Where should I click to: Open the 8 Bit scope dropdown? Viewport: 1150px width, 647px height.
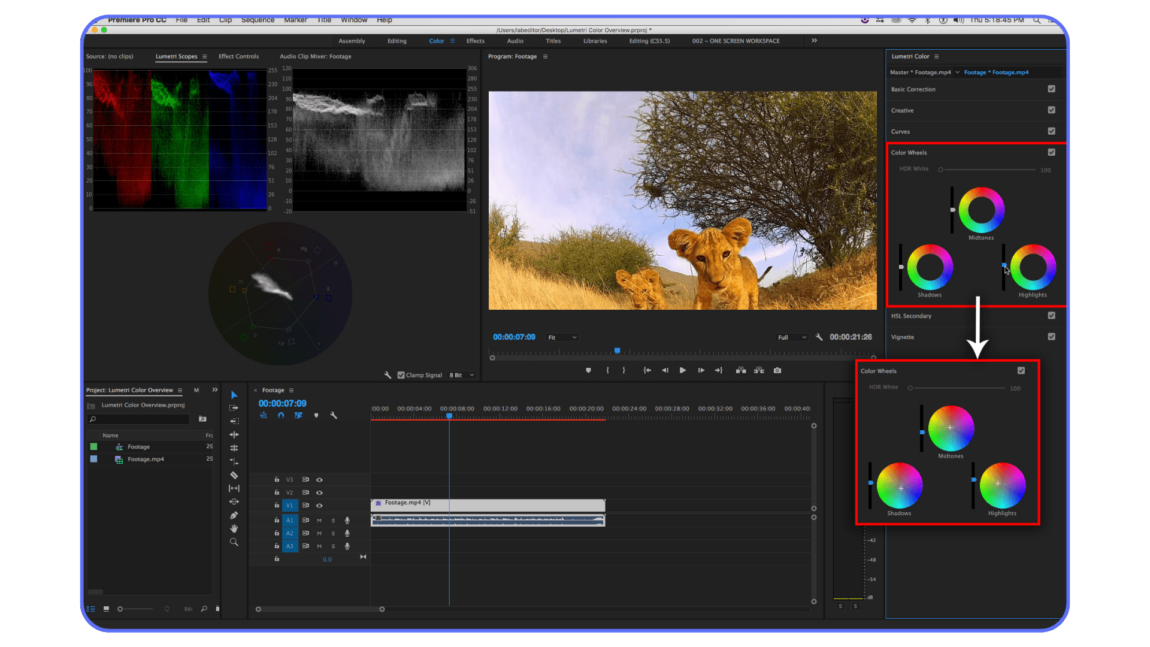point(461,374)
